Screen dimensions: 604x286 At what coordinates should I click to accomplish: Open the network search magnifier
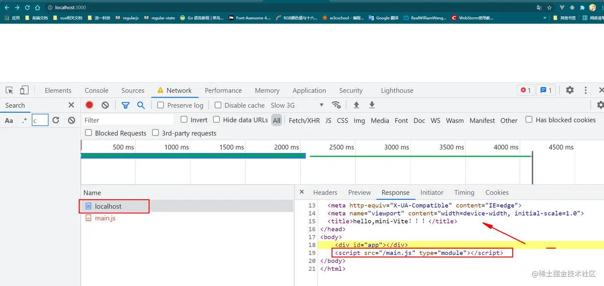click(141, 105)
